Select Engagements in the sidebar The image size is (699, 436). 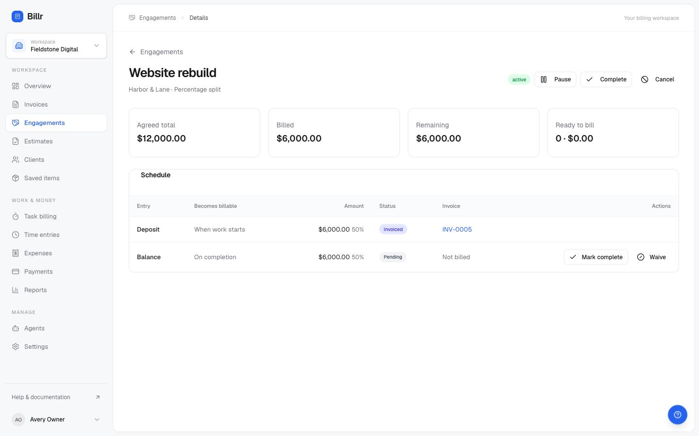[56, 123]
